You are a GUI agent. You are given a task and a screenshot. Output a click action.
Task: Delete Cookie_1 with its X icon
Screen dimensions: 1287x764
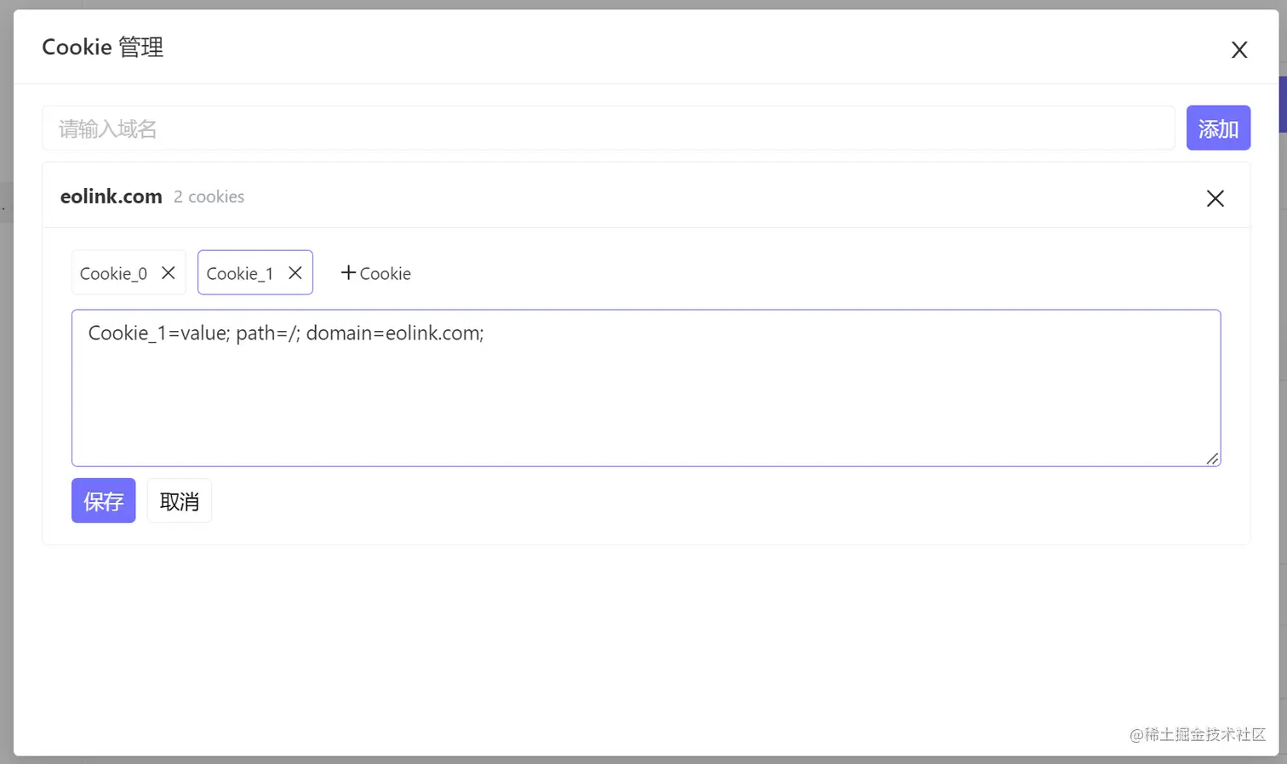coord(295,273)
